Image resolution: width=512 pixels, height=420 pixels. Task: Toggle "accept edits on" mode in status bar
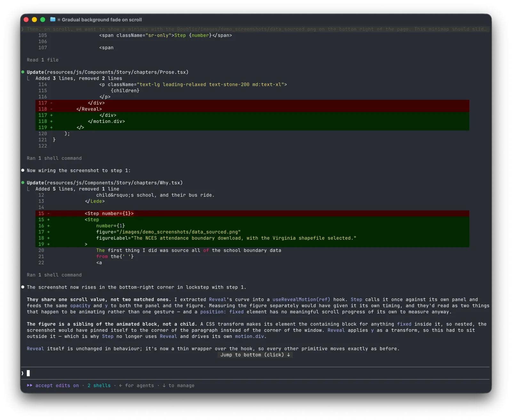pos(57,386)
